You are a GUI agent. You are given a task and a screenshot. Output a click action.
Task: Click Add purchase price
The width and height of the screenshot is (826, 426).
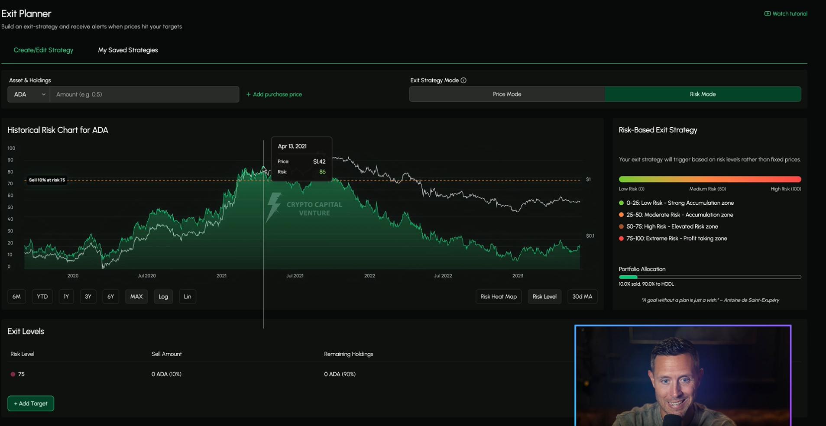(274, 94)
